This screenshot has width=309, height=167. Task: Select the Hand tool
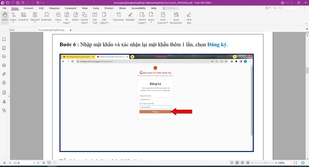tap(5, 17)
